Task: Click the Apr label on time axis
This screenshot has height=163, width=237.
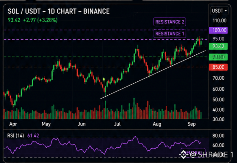Action: point(13,124)
